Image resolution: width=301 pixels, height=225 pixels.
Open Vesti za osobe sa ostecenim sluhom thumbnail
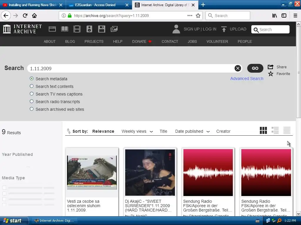click(x=92, y=172)
